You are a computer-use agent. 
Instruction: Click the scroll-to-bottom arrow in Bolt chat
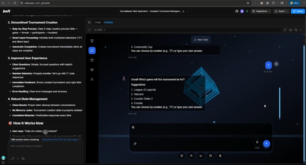[45, 132]
